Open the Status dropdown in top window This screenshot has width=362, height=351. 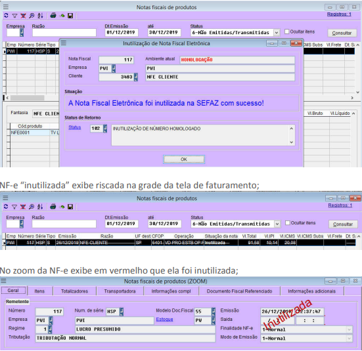(x=277, y=33)
